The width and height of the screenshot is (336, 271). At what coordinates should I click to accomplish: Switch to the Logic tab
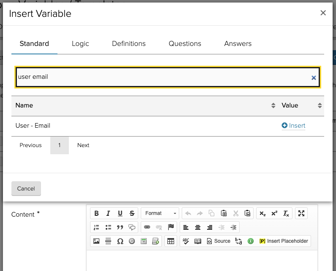click(80, 43)
